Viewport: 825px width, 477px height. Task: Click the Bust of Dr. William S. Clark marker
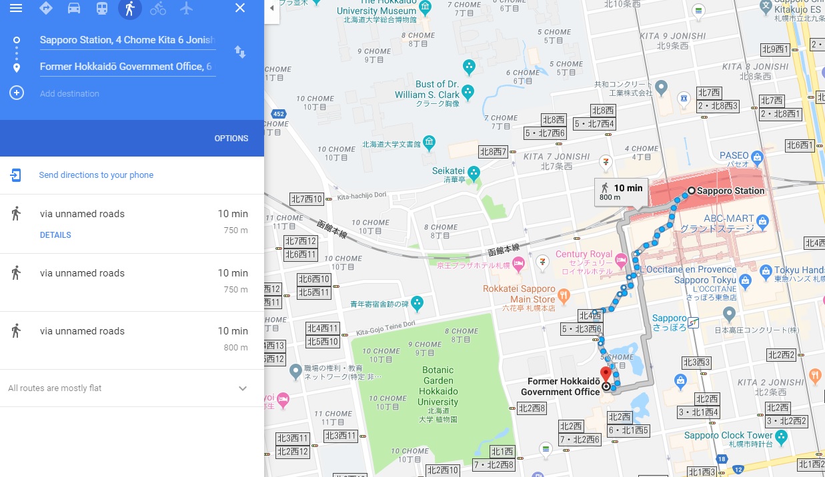pos(469,91)
